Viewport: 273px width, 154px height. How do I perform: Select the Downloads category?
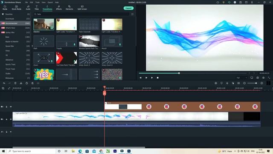pos(16,19)
